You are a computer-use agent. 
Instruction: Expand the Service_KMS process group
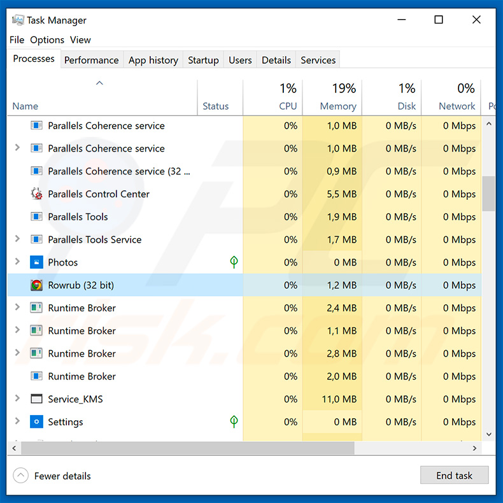(x=17, y=398)
